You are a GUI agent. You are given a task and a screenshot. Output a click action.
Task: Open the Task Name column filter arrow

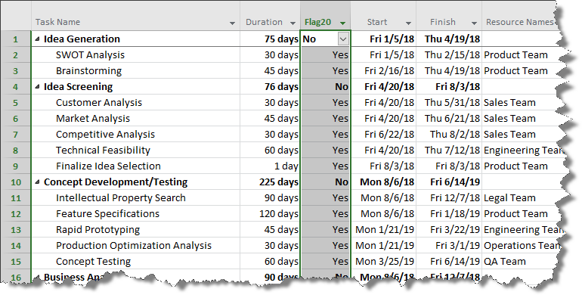coord(232,23)
